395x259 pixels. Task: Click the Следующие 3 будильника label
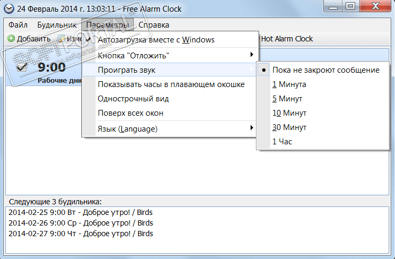click(55, 202)
